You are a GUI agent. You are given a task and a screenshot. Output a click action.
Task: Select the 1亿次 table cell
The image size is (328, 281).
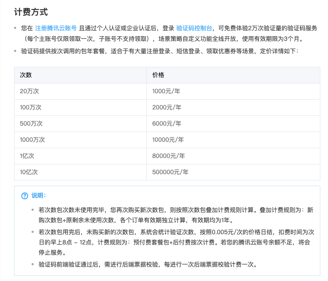80,156
